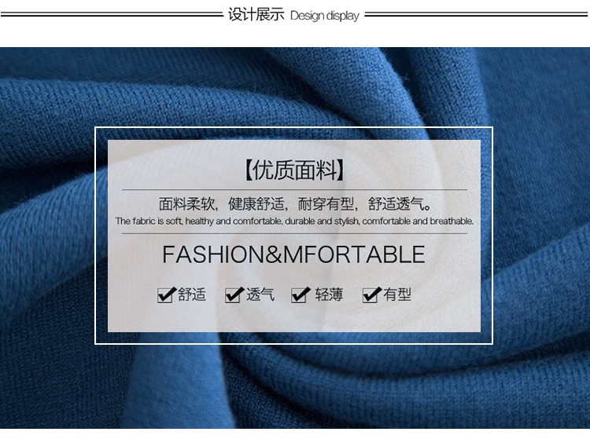
Task: Click the phrase 耐穿有型 in the description
Action: 326,204
